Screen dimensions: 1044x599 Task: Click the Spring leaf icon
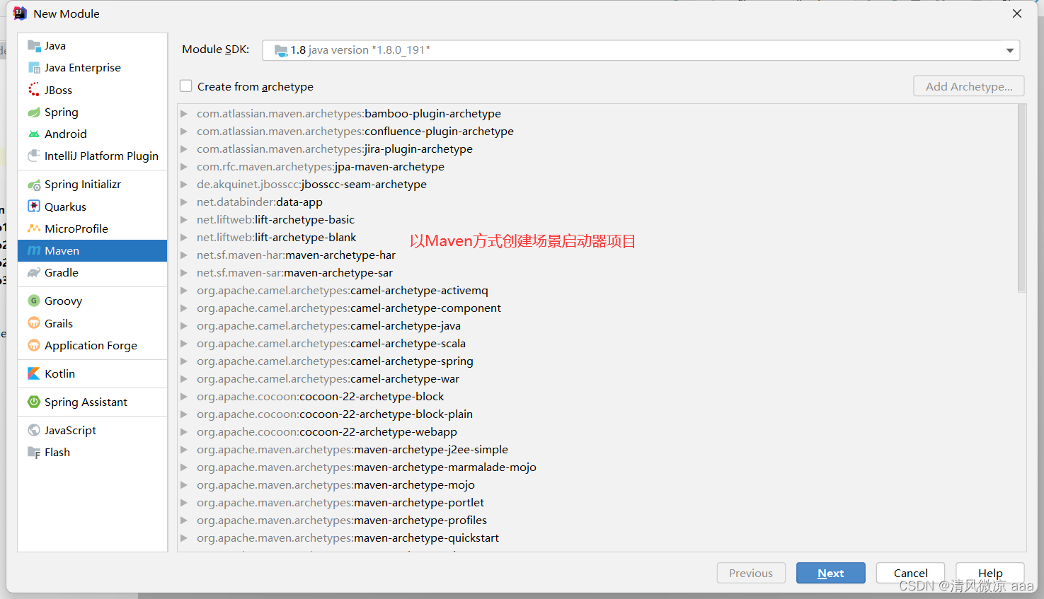pos(34,112)
